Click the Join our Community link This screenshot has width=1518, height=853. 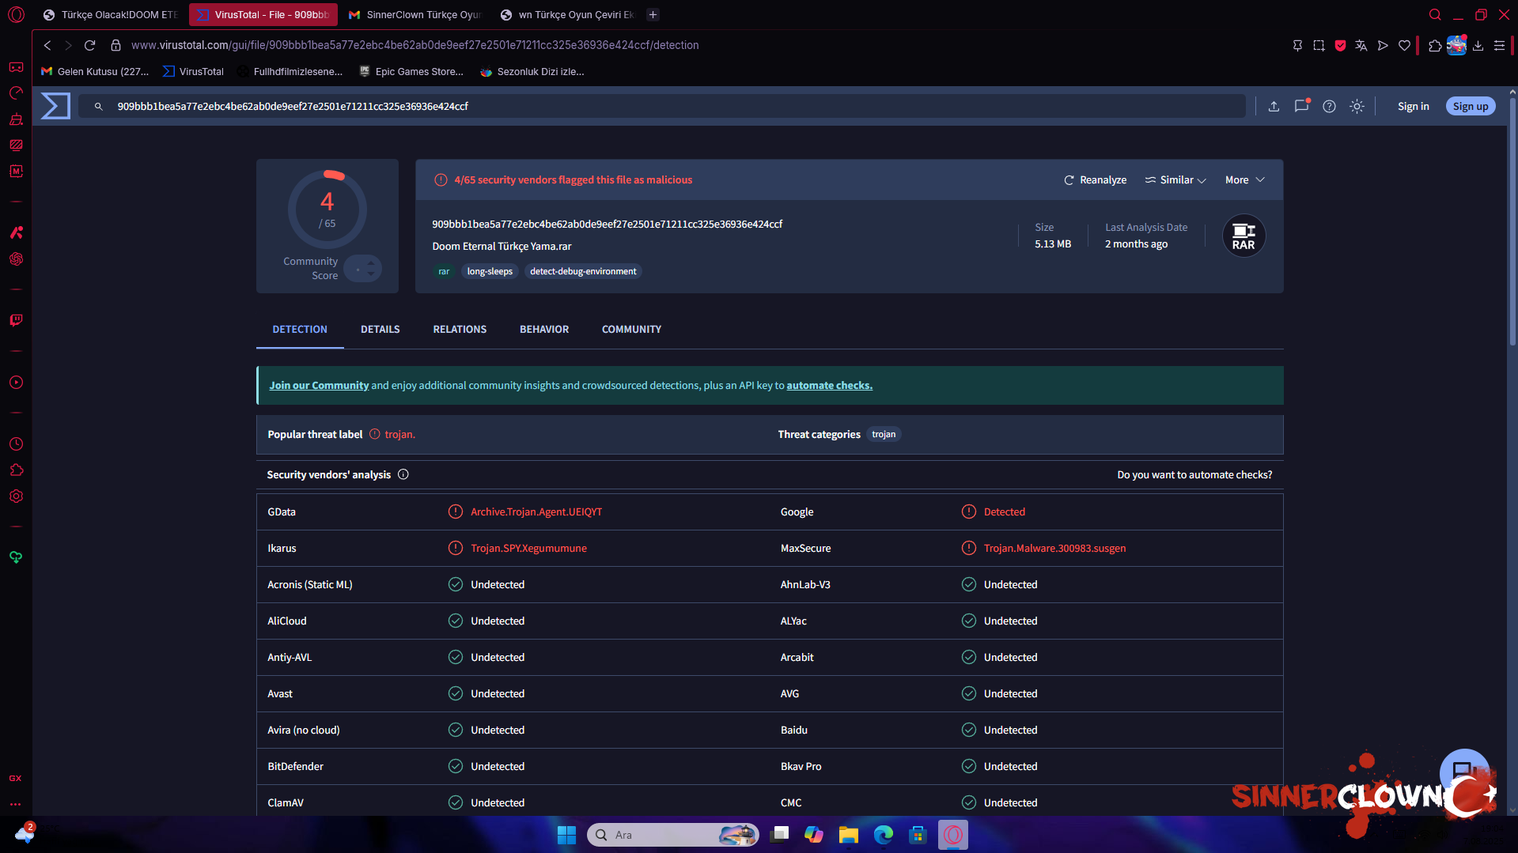319,385
